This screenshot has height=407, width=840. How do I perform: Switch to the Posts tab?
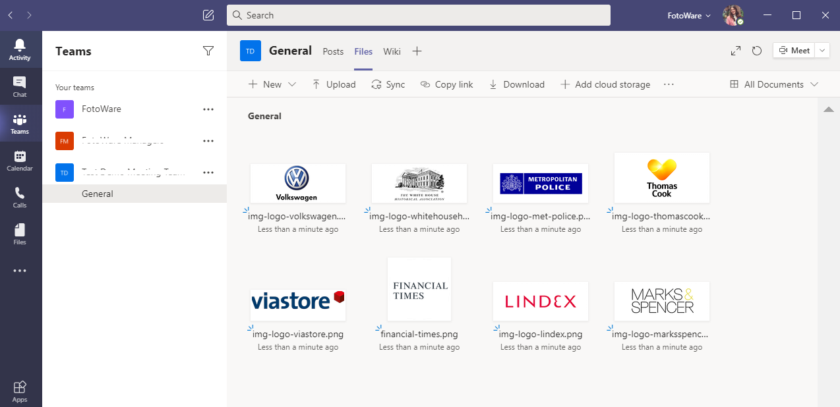pos(333,51)
